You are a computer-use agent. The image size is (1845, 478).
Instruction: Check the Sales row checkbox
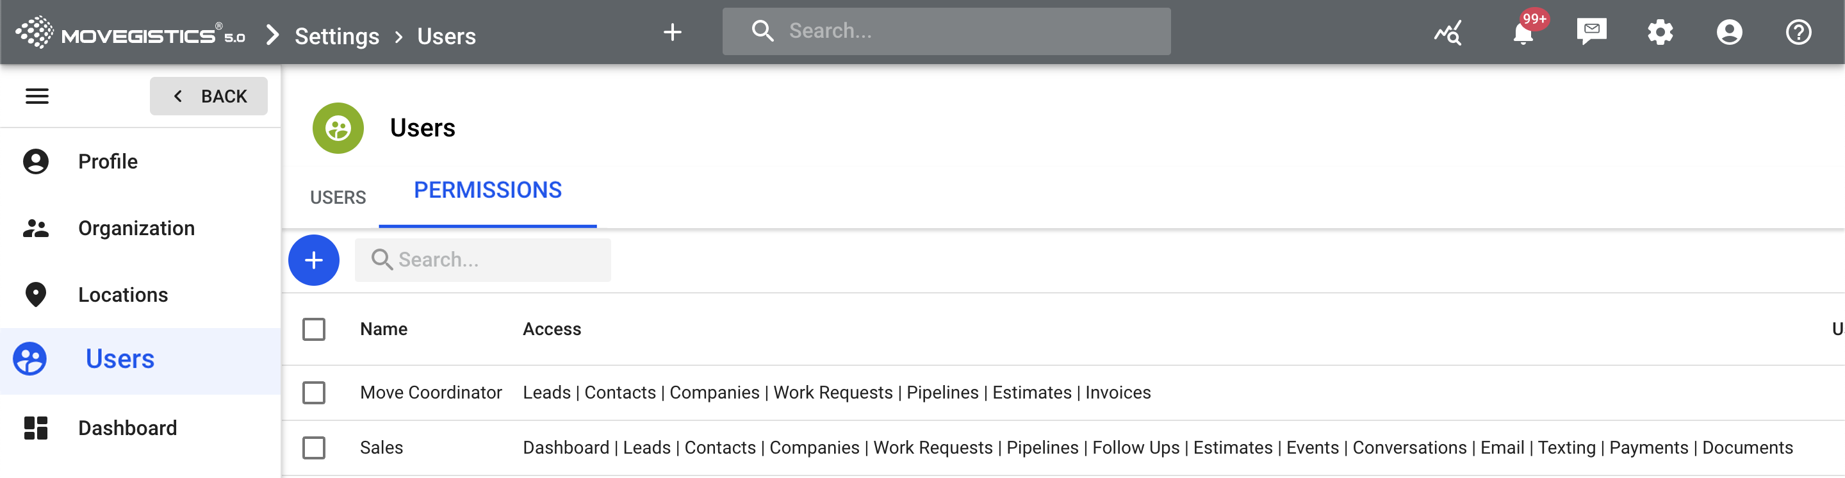click(x=314, y=448)
